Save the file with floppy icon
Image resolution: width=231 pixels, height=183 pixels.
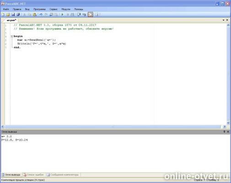click(x=13, y=15)
